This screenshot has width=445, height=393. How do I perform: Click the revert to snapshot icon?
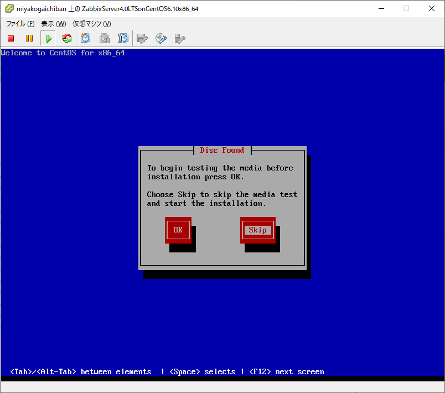click(105, 38)
